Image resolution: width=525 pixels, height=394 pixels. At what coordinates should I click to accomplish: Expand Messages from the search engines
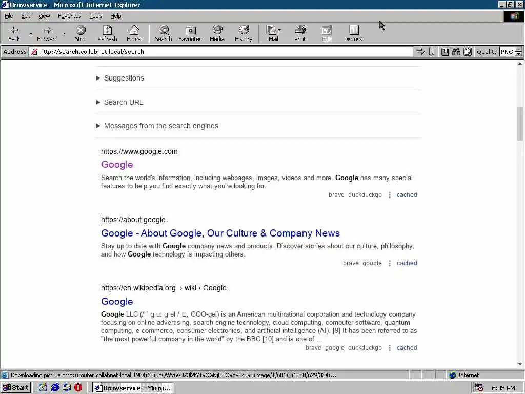(157, 126)
